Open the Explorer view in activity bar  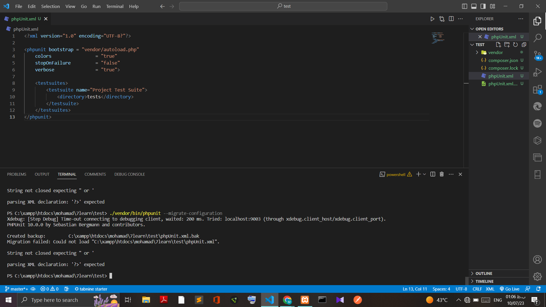(x=537, y=21)
